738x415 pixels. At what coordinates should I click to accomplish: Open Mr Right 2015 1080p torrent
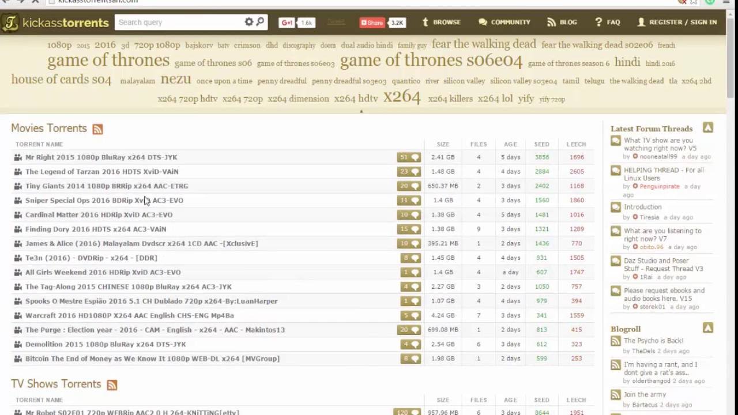(101, 157)
